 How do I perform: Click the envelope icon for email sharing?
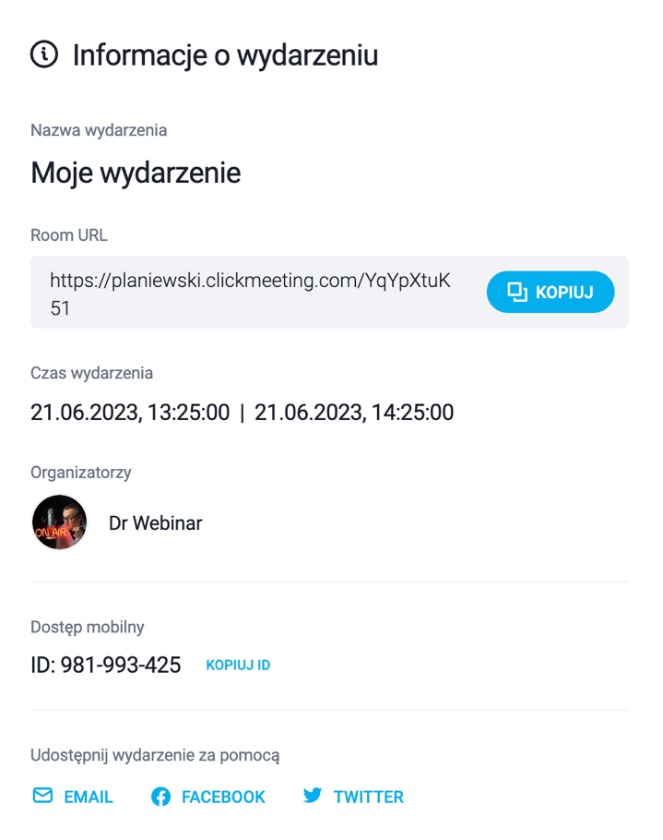tap(42, 796)
